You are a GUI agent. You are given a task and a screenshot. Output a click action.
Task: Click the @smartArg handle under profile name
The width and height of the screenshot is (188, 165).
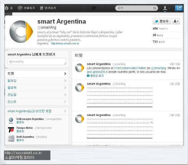point(47,28)
